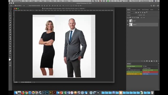Screen dimensions: 168x95
Task: Open the Layer menu
Action: click(38, 1)
